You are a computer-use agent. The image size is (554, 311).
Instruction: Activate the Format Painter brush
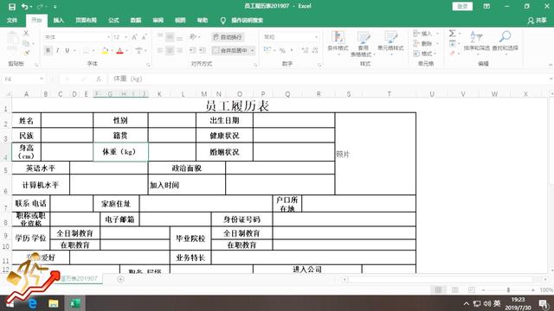[x=27, y=53]
